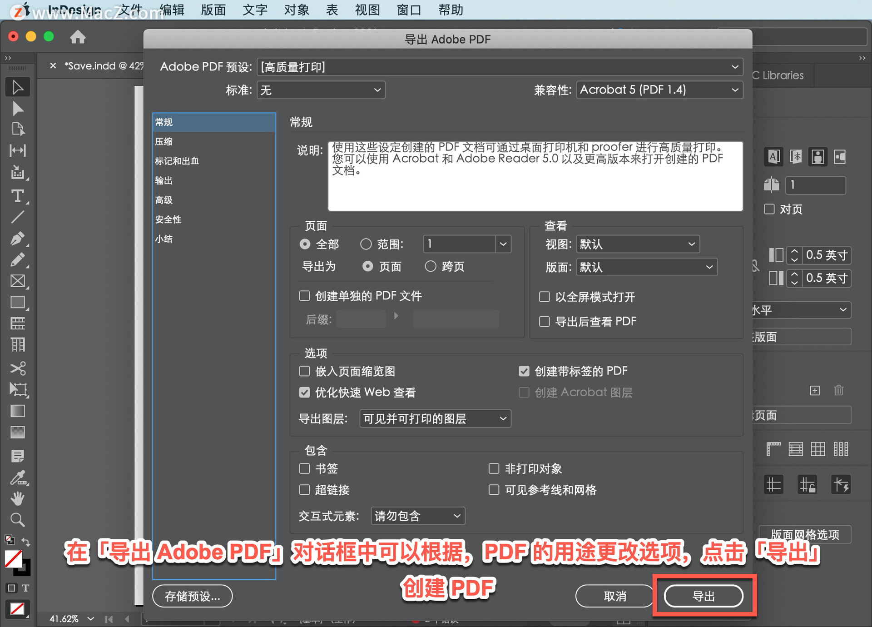The height and width of the screenshot is (627, 872).
Task: Enable Visible Guides and Grids checkbox
Action: tap(494, 490)
